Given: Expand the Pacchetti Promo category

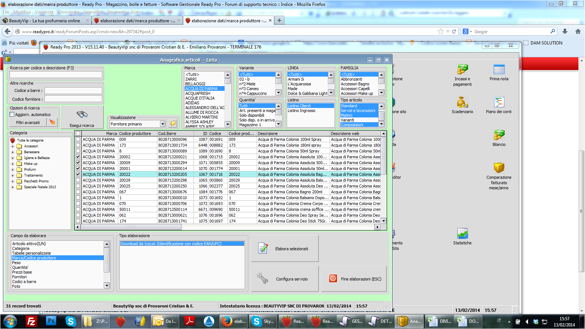Looking at the screenshot, I should (12, 181).
